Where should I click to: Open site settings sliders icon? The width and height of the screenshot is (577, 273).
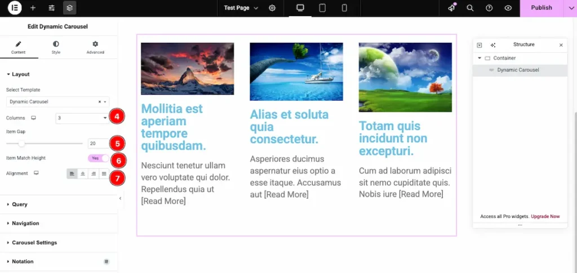[x=51, y=8]
